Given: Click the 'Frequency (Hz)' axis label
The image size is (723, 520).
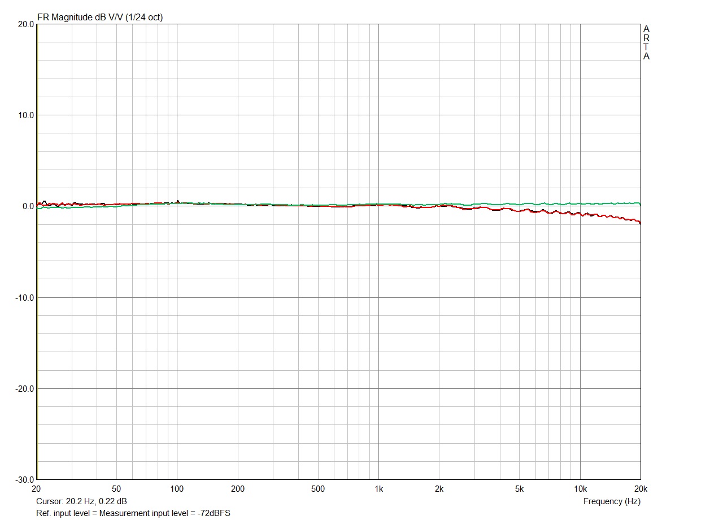Looking at the screenshot, I should 612,501.
